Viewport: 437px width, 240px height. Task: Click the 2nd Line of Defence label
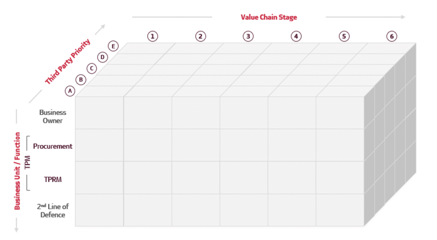(53, 211)
